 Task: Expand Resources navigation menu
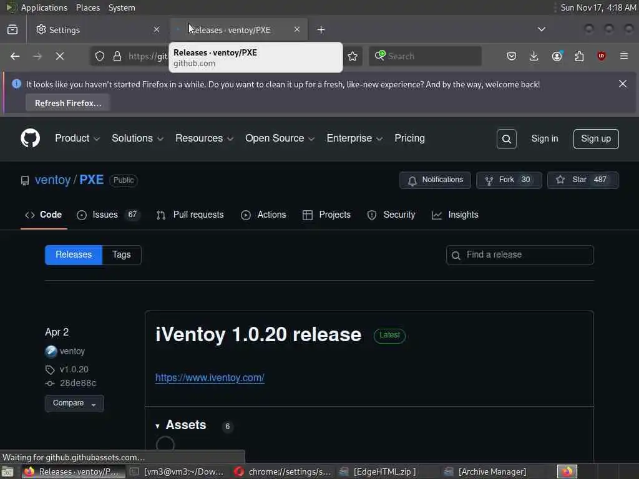pos(204,138)
